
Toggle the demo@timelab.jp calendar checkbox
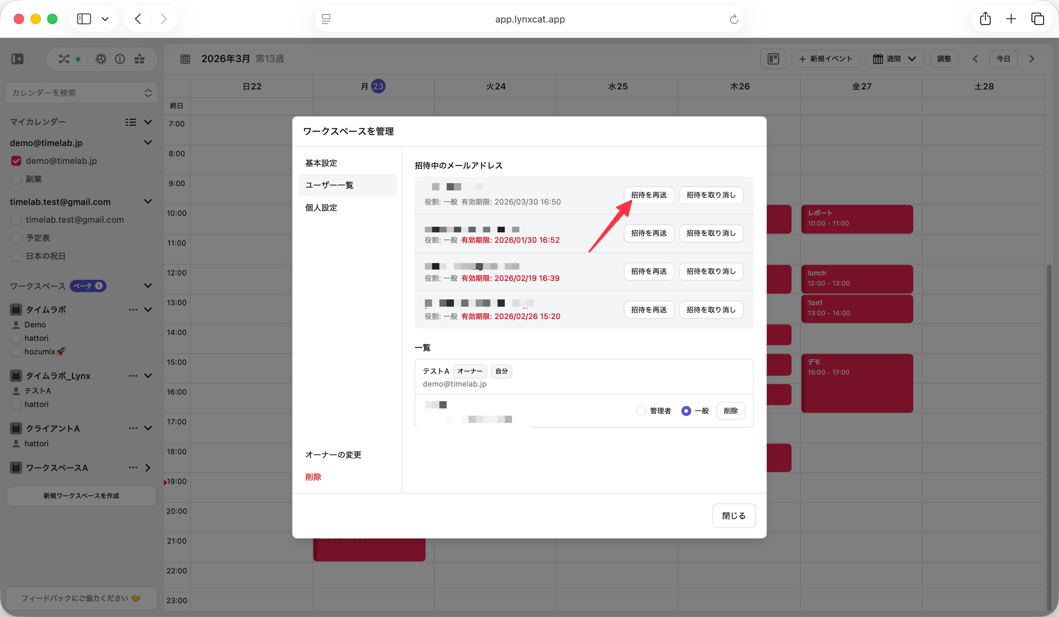pyautogui.click(x=16, y=161)
